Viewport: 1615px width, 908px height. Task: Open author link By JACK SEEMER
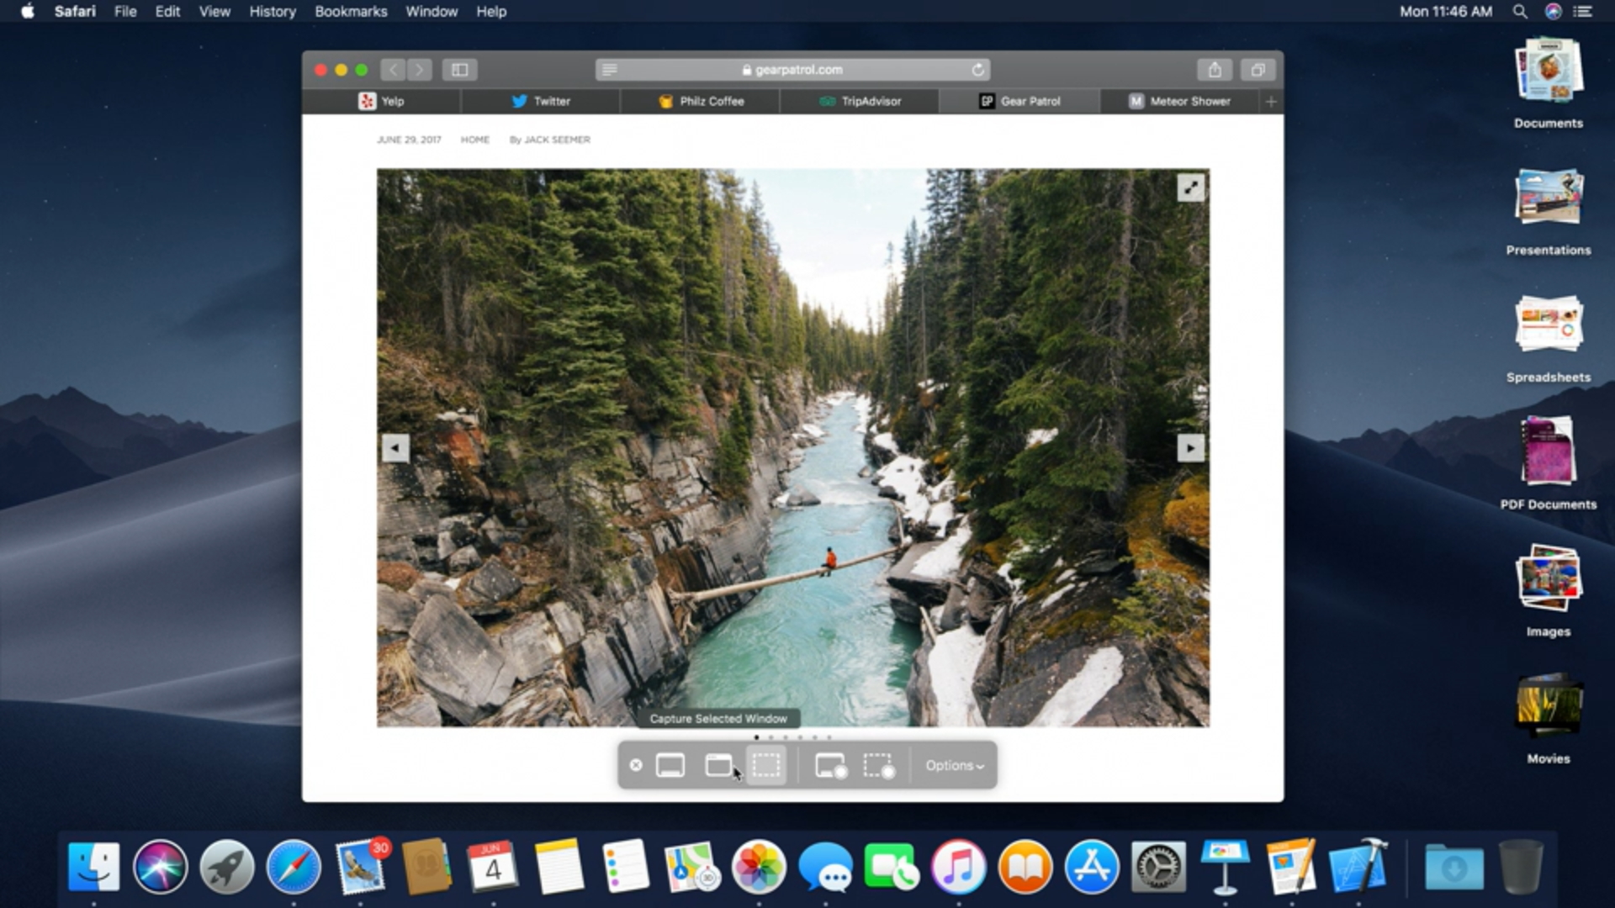[x=549, y=140]
